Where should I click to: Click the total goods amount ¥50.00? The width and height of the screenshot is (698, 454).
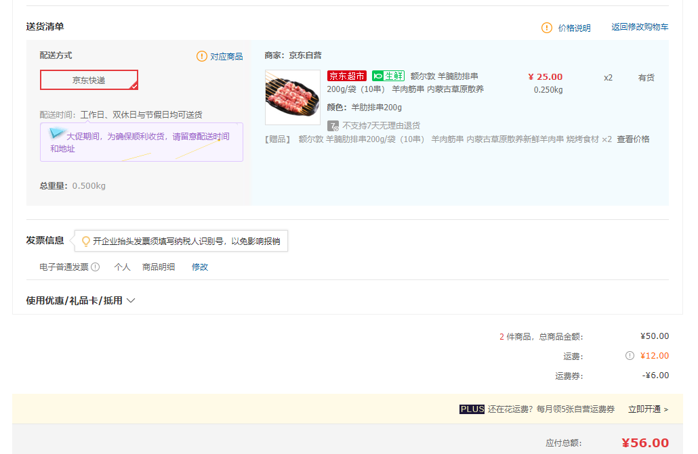[655, 336]
